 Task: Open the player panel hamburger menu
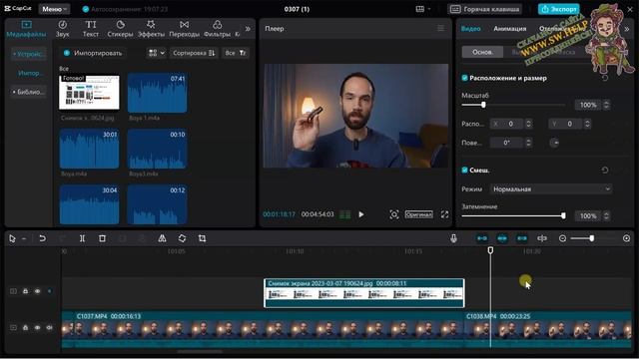coord(440,28)
